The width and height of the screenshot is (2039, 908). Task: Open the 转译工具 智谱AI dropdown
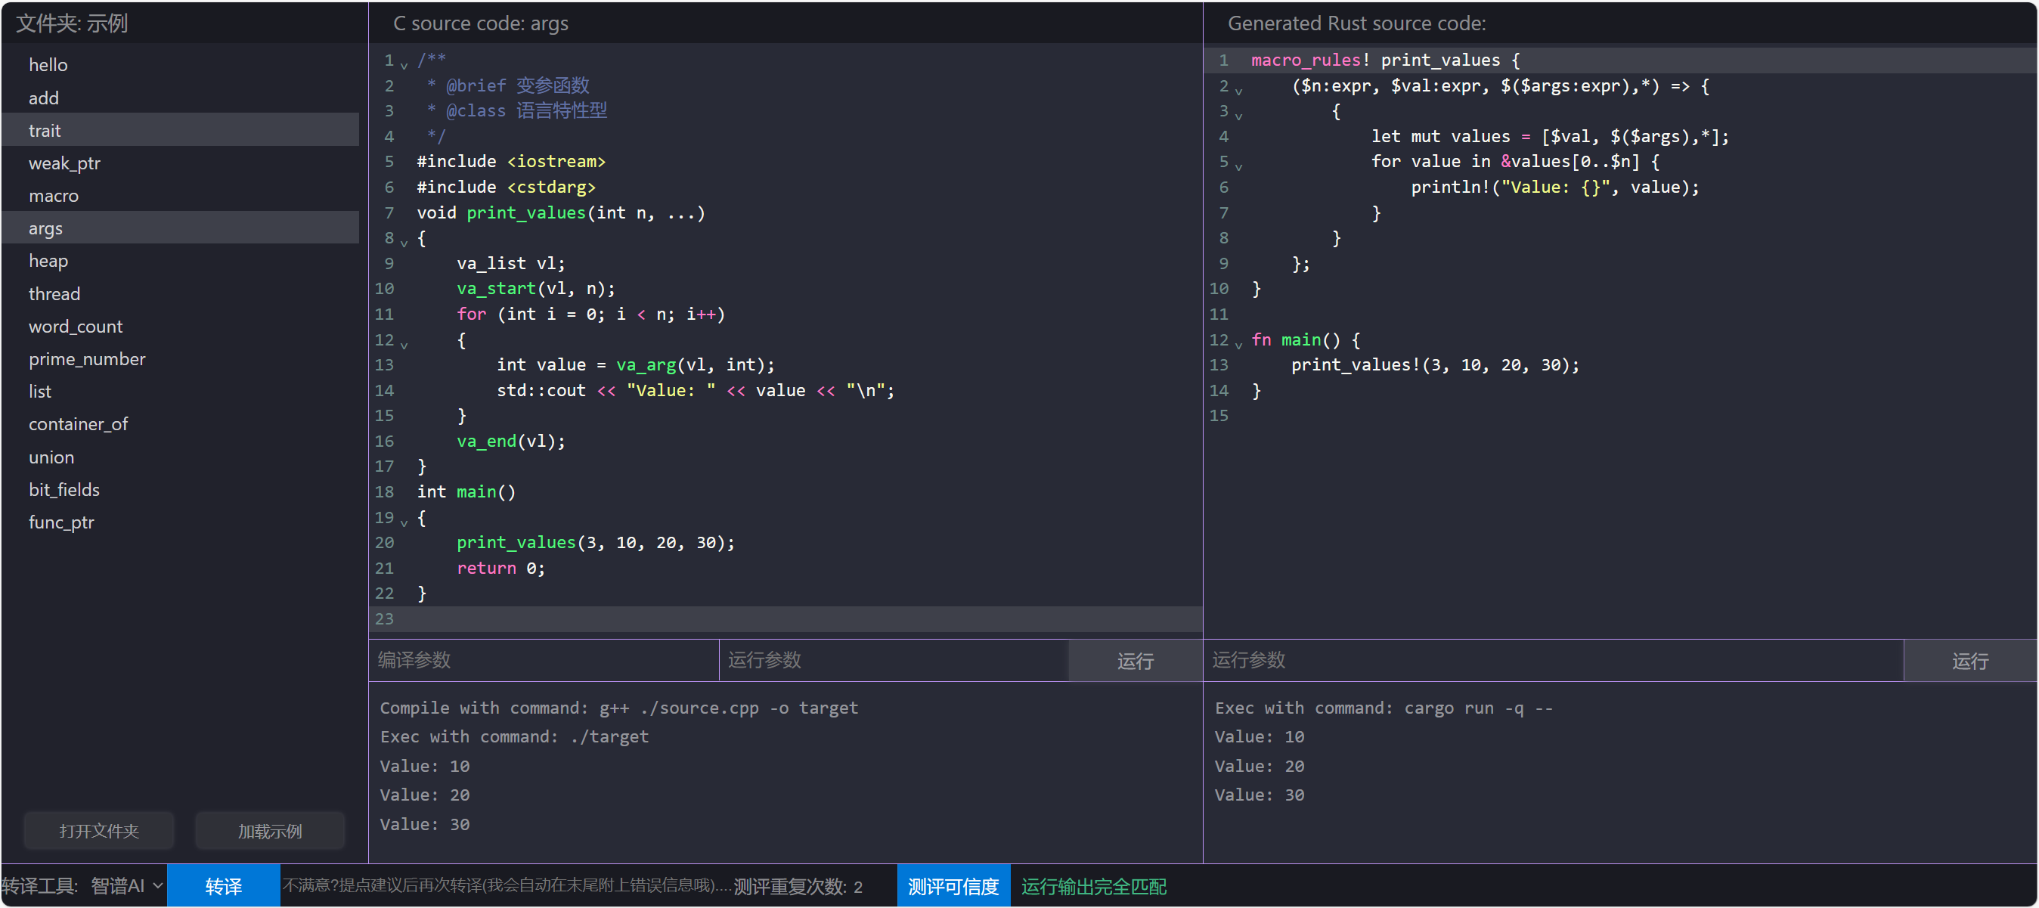127,886
